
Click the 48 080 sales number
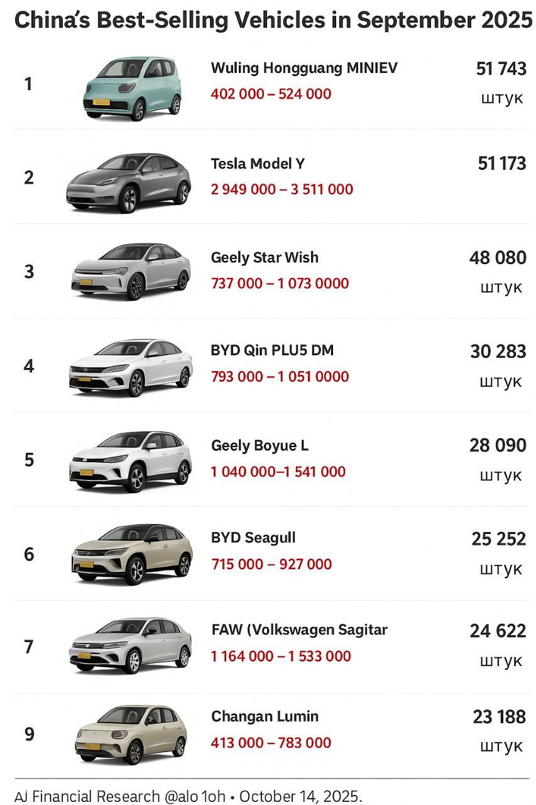[x=498, y=257]
